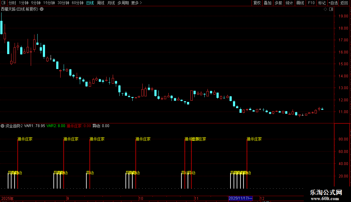Select the 分时 intraday tab
This screenshot has width=351, height=202.
[x=12, y=3]
